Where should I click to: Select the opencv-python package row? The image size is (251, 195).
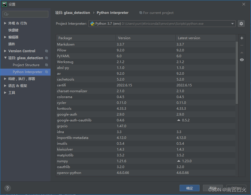click(x=146, y=173)
